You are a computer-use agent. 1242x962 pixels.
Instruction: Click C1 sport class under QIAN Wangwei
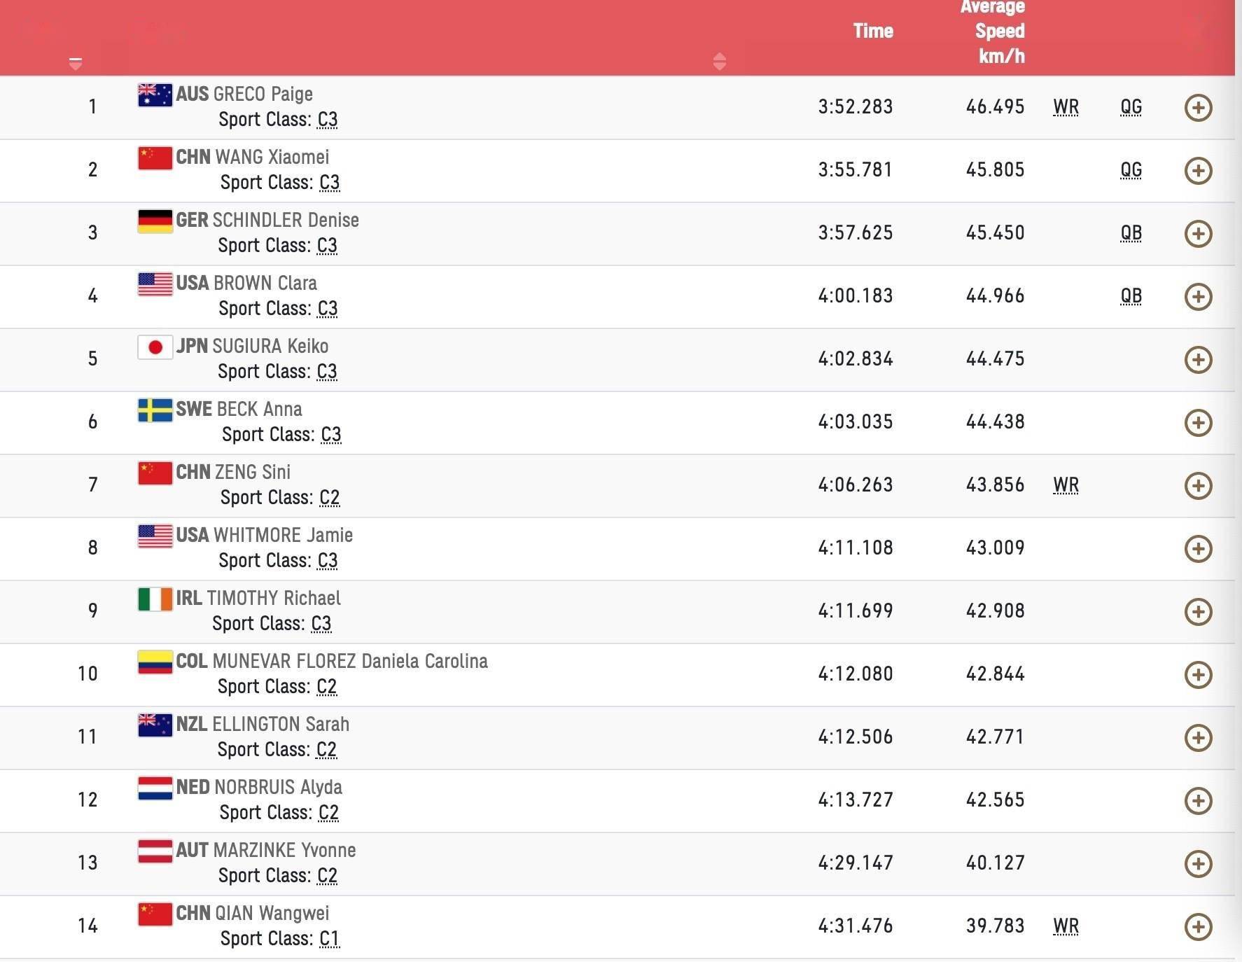329,939
